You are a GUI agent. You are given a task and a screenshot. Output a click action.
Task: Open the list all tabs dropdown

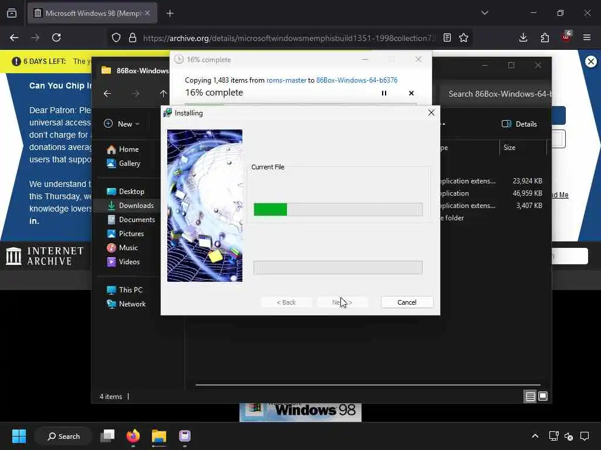485,13
